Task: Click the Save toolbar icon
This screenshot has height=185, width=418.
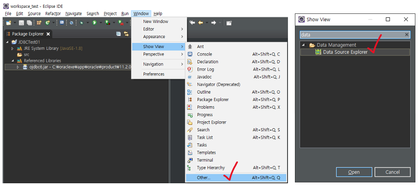Action: [21, 23]
